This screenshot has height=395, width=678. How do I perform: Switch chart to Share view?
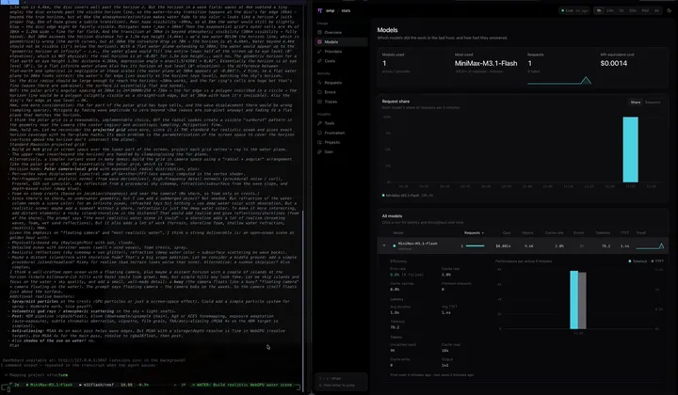[x=636, y=103]
